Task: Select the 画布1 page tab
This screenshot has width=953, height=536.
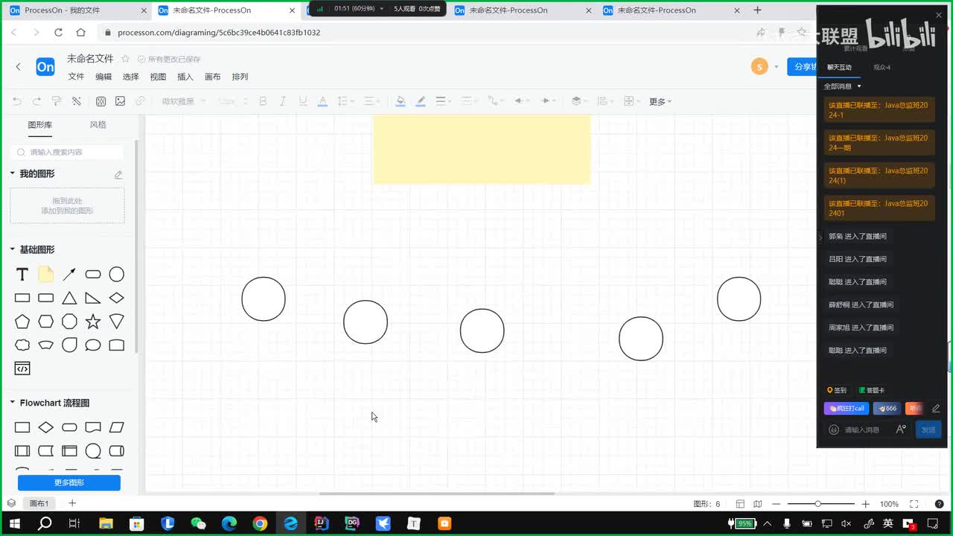Action: [x=39, y=503]
